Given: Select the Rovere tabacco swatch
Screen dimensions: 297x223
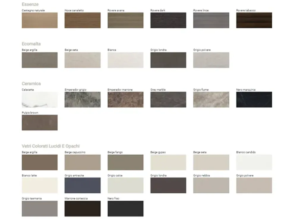Looking at the screenshot, I should pos(254,20).
